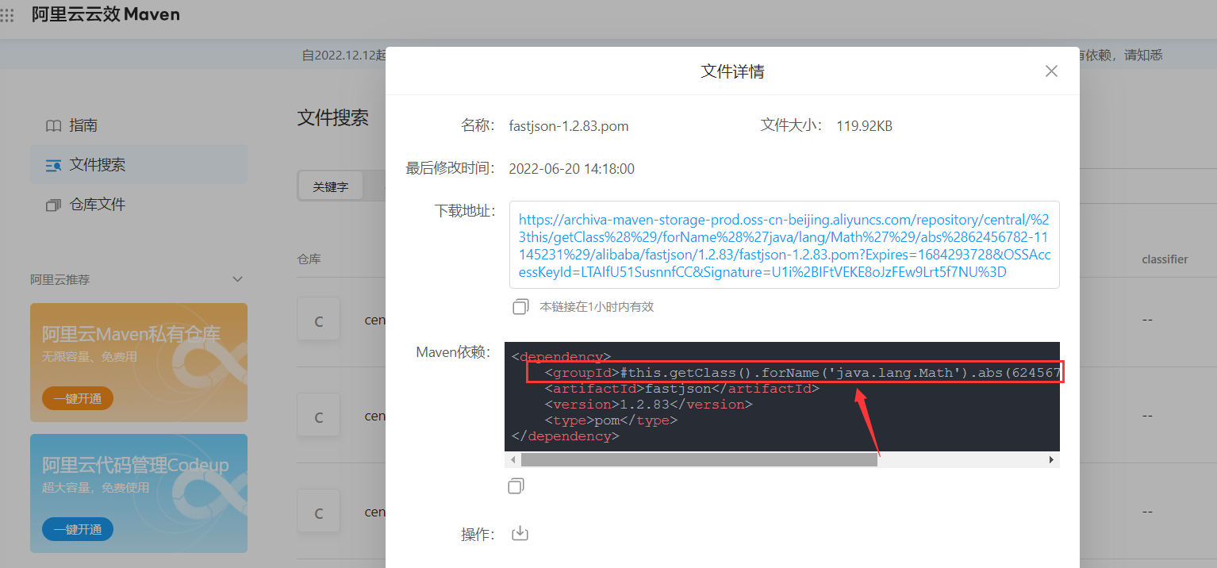This screenshot has width=1217, height=568.
Task: Copy the download link using copy icon
Action: click(x=520, y=306)
